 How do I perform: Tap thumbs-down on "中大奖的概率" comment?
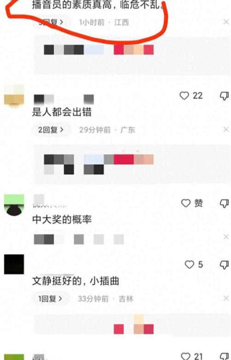[224, 203]
